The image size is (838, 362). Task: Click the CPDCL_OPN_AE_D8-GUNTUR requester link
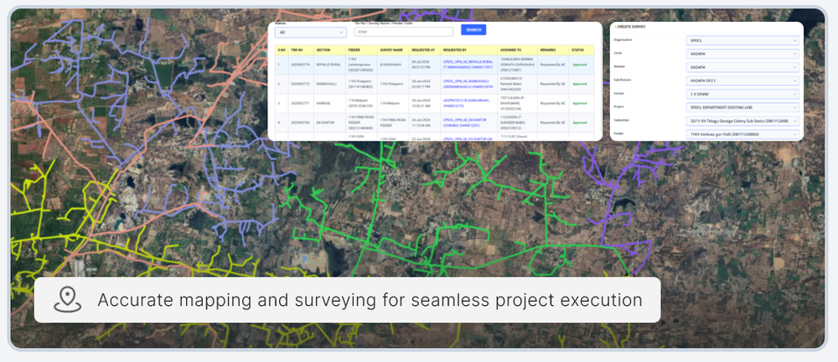[x=465, y=122]
